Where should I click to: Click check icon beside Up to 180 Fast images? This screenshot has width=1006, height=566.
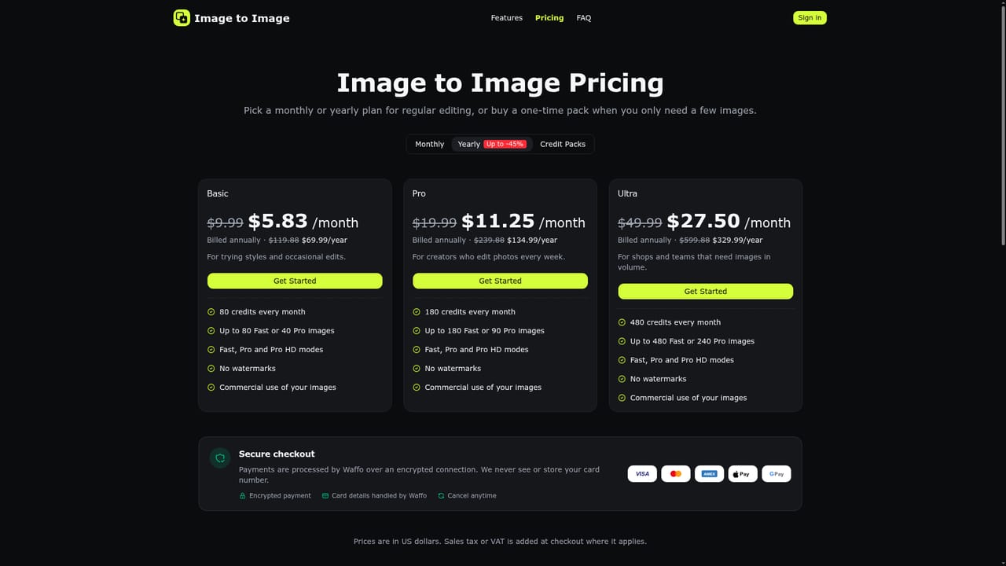pyautogui.click(x=417, y=331)
